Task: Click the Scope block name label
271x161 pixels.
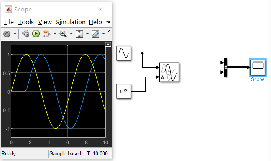Action: [258, 79]
